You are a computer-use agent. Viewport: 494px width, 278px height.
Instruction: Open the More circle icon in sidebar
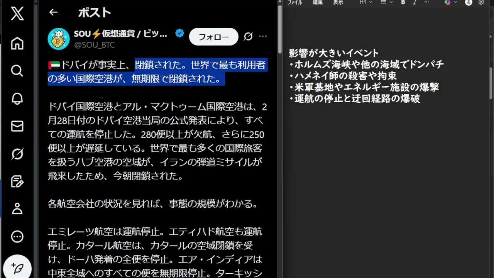pyautogui.click(x=17, y=237)
